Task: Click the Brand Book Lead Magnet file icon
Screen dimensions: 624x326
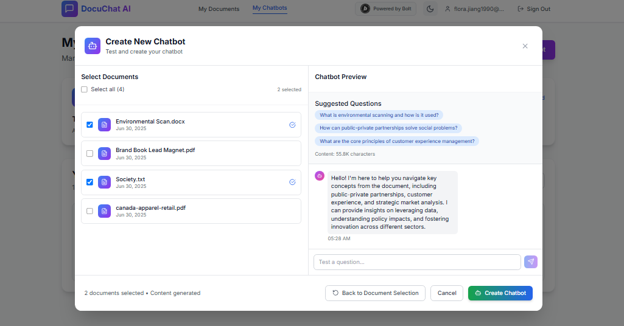Action: pos(104,153)
